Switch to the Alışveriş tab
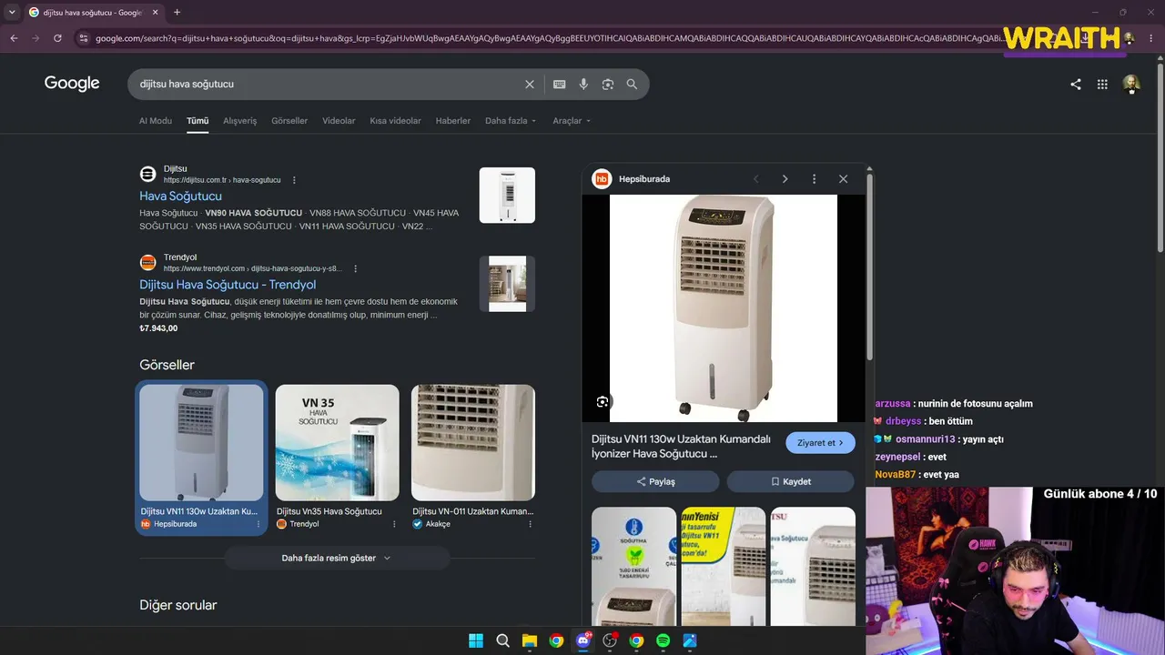The width and height of the screenshot is (1165, 655). click(x=240, y=121)
